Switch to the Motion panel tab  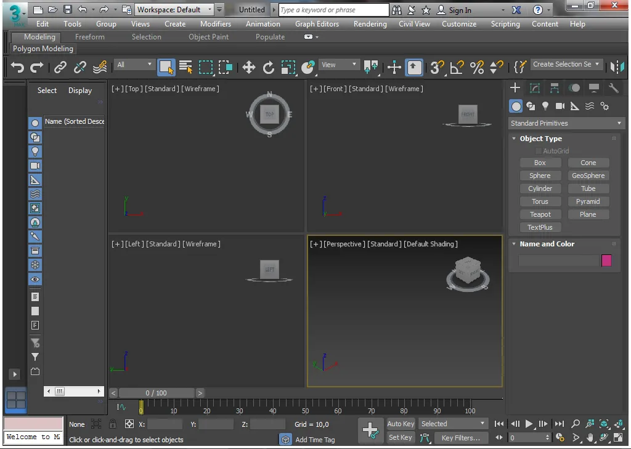[x=574, y=88]
